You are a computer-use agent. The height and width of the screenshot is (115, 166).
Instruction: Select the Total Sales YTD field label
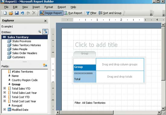tap(21, 89)
